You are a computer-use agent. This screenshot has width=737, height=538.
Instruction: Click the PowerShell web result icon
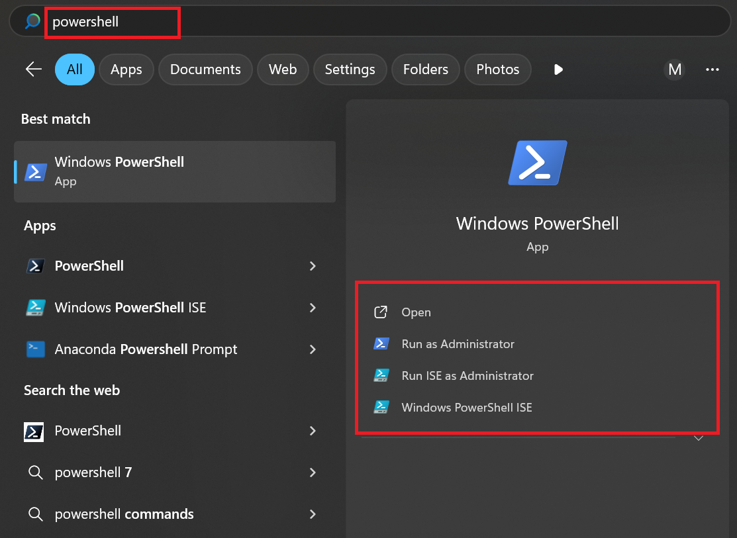[x=34, y=432]
